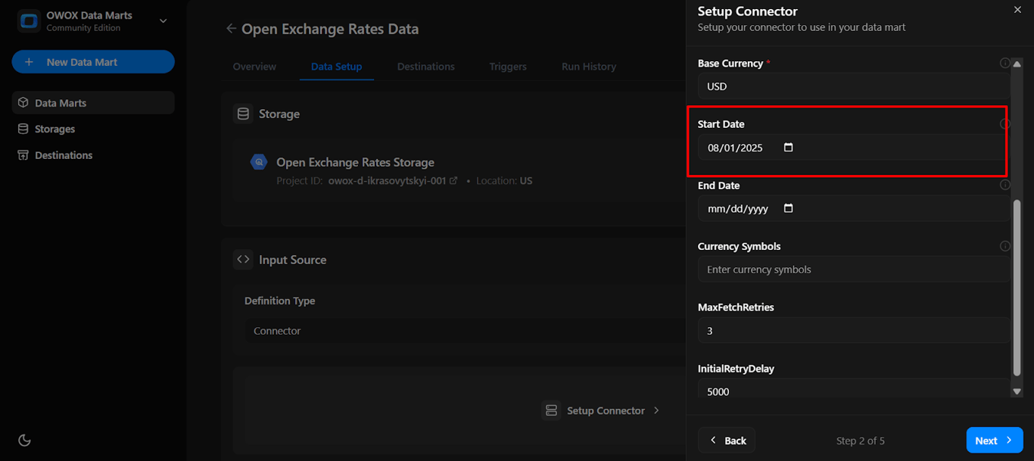Viewport: 1034px width, 461px height.
Task: Toggle dark mode moon icon
Action: coord(24,440)
